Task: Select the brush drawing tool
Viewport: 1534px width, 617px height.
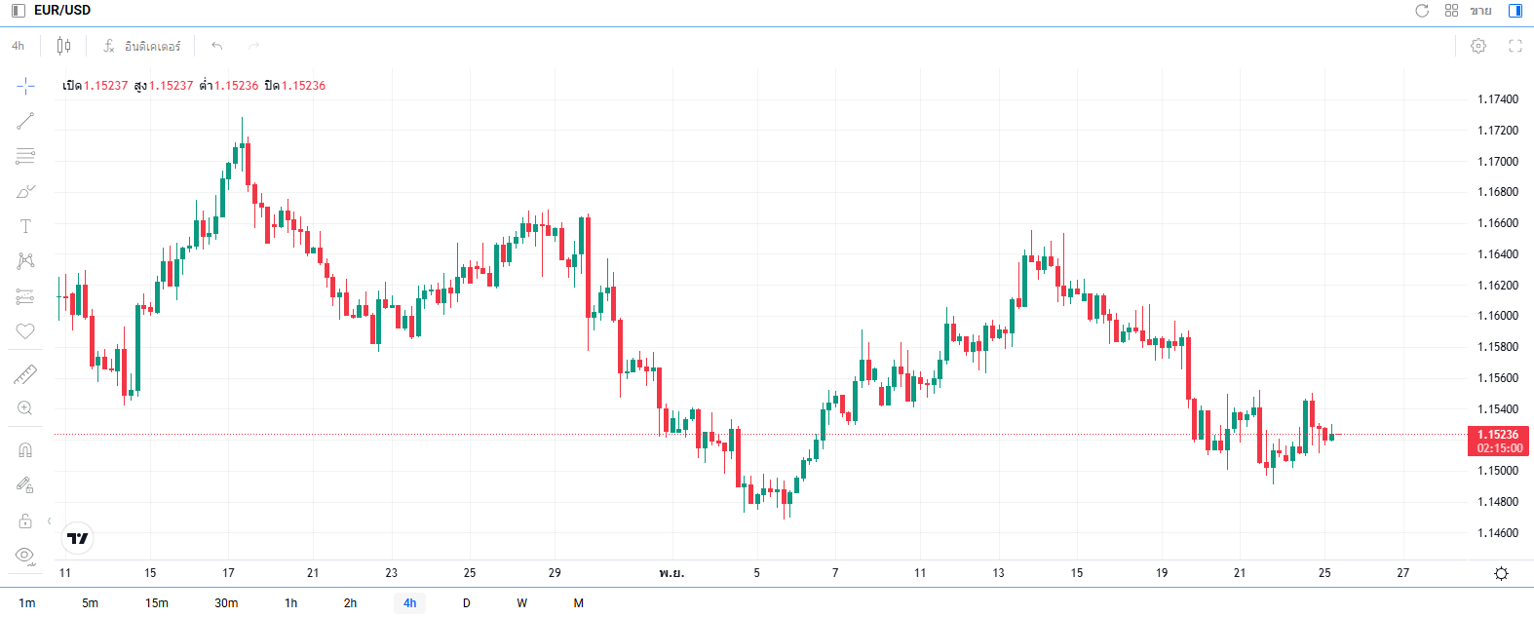Action: pos(25,191)
